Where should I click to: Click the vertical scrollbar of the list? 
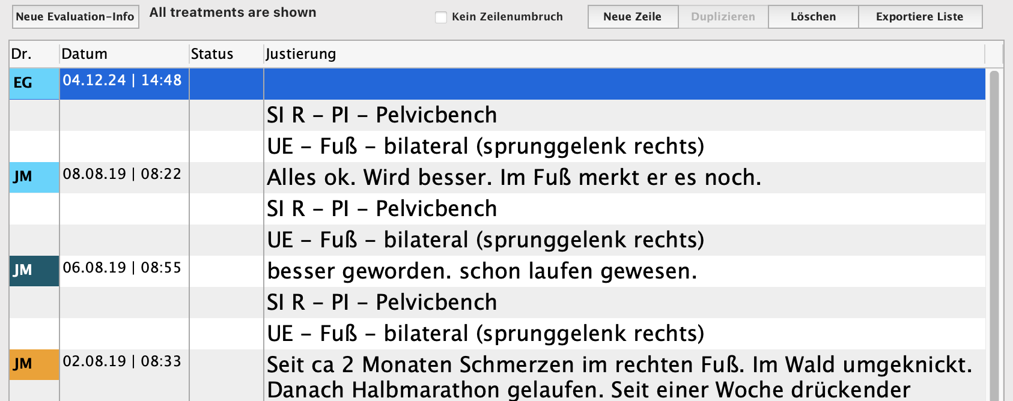[994, 234]
